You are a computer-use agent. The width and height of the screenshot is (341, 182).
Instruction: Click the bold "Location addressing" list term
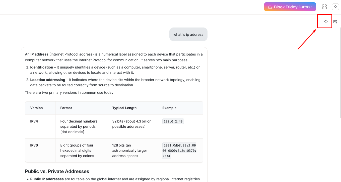click(48, 80)
